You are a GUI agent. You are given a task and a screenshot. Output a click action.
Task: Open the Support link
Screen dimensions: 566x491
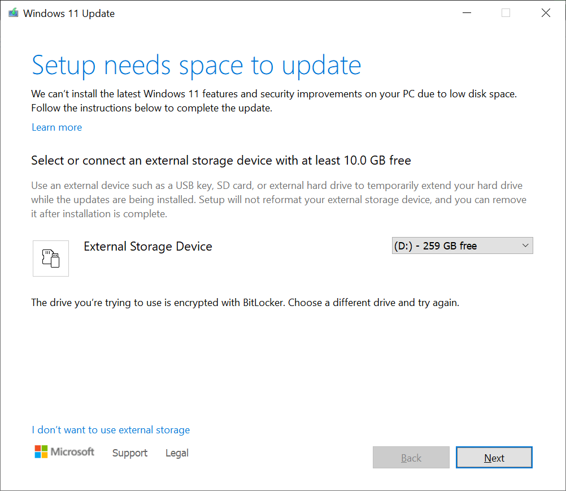[x=130, y=453]
